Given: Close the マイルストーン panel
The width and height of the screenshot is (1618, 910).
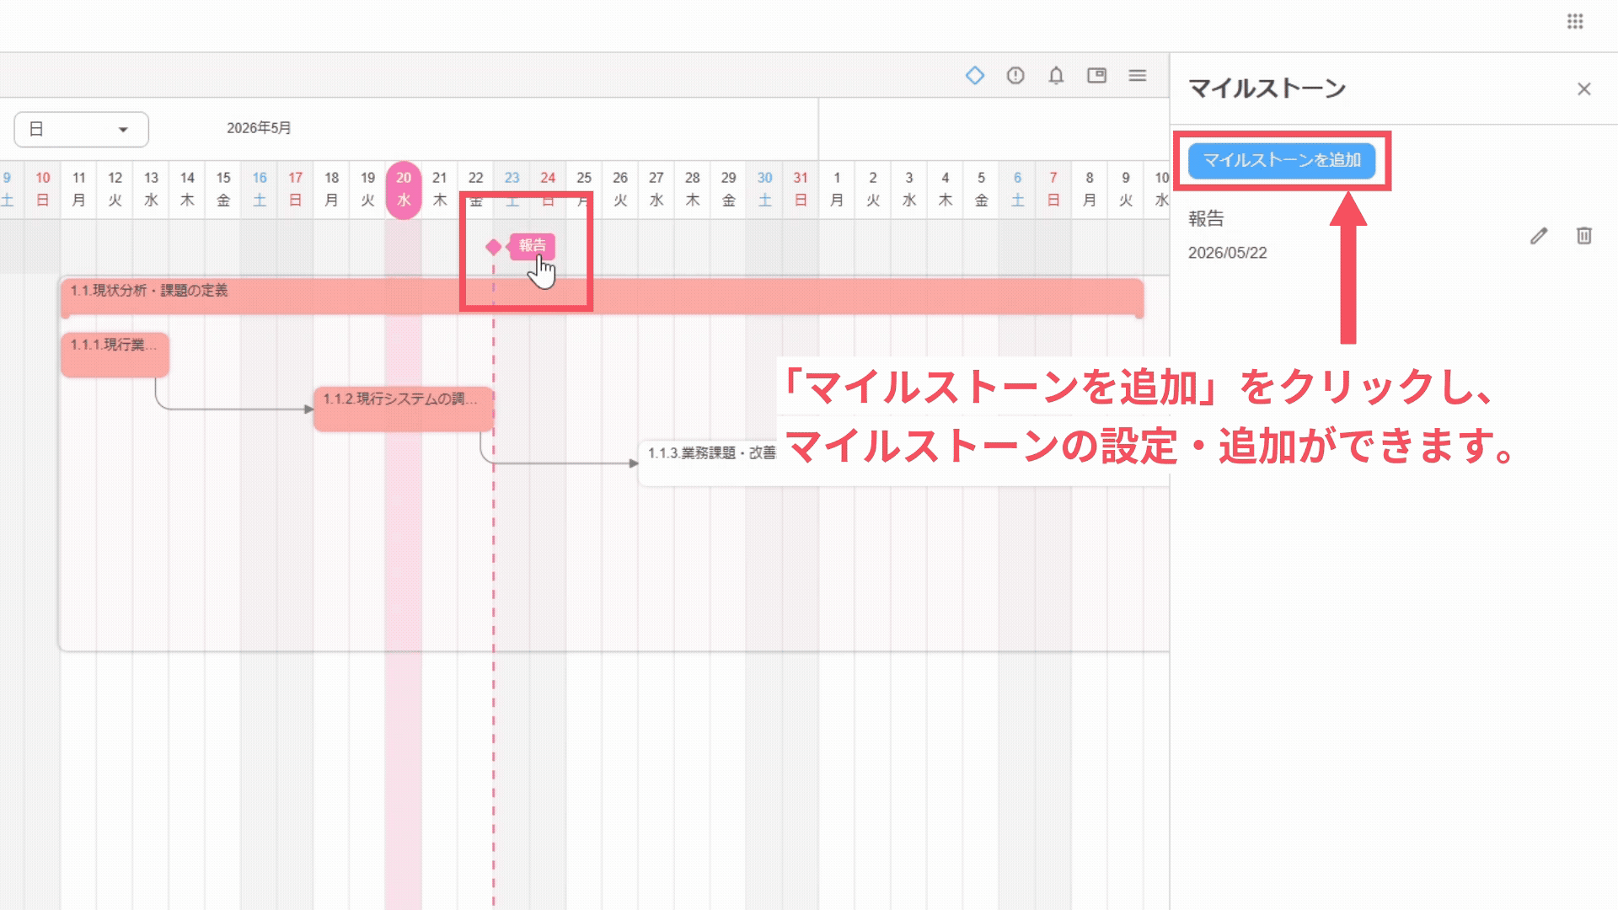Looking at the screenshot, I should [x=1584, y=89].
